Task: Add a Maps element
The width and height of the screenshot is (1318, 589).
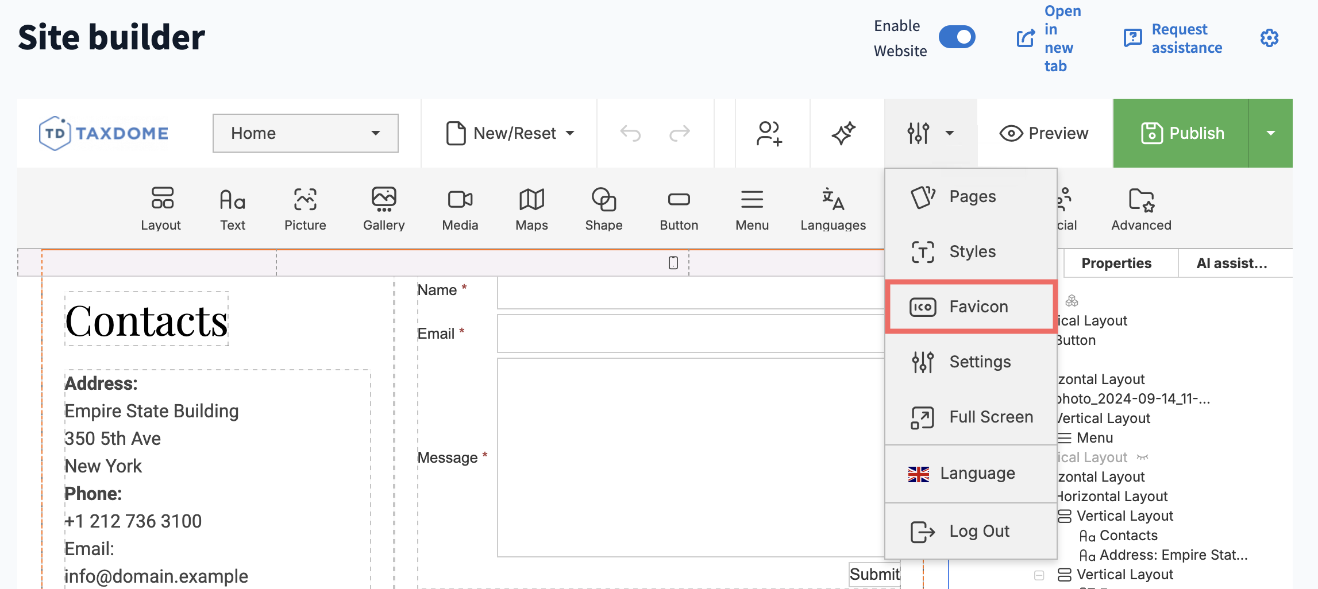Action: tap(531, 209)
